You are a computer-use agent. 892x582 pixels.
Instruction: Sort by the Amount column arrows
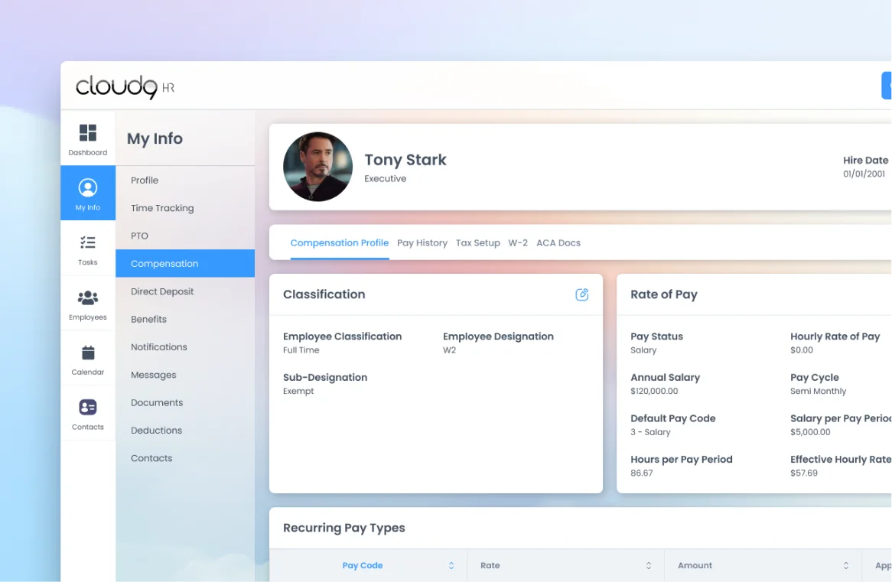coord(846,565)
